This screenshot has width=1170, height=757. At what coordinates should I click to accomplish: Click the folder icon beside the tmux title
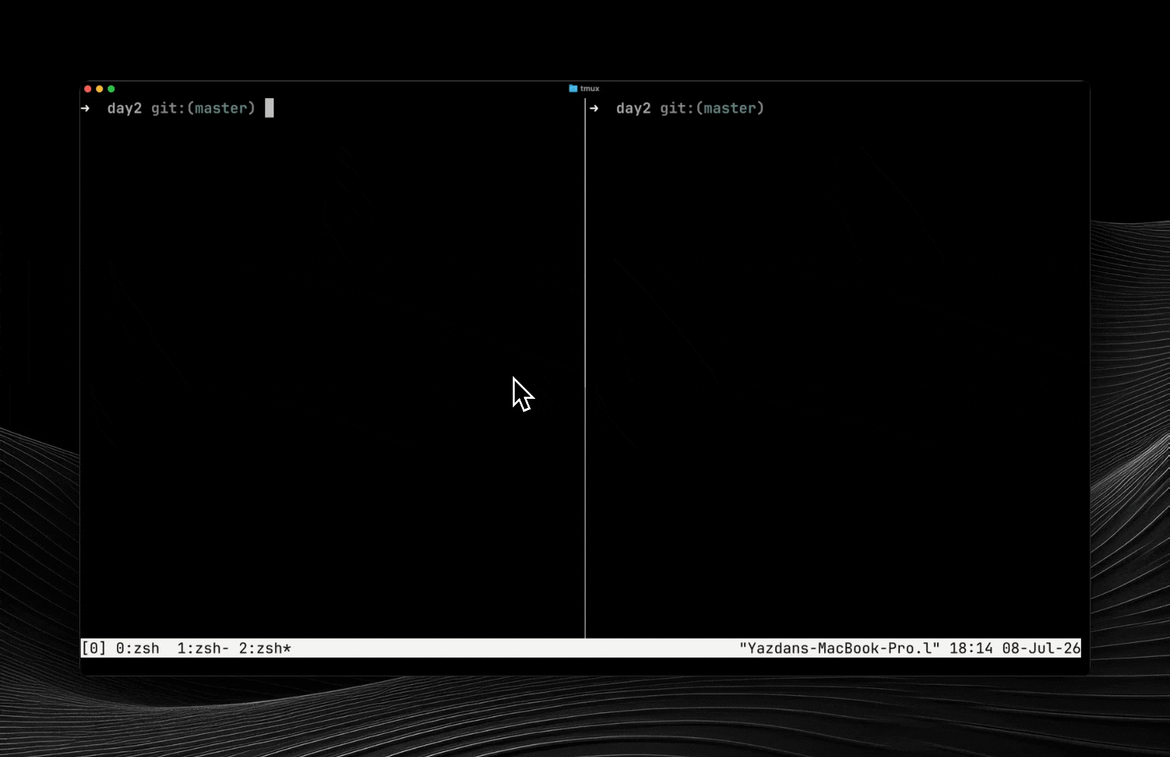click(x=573, y=88)
